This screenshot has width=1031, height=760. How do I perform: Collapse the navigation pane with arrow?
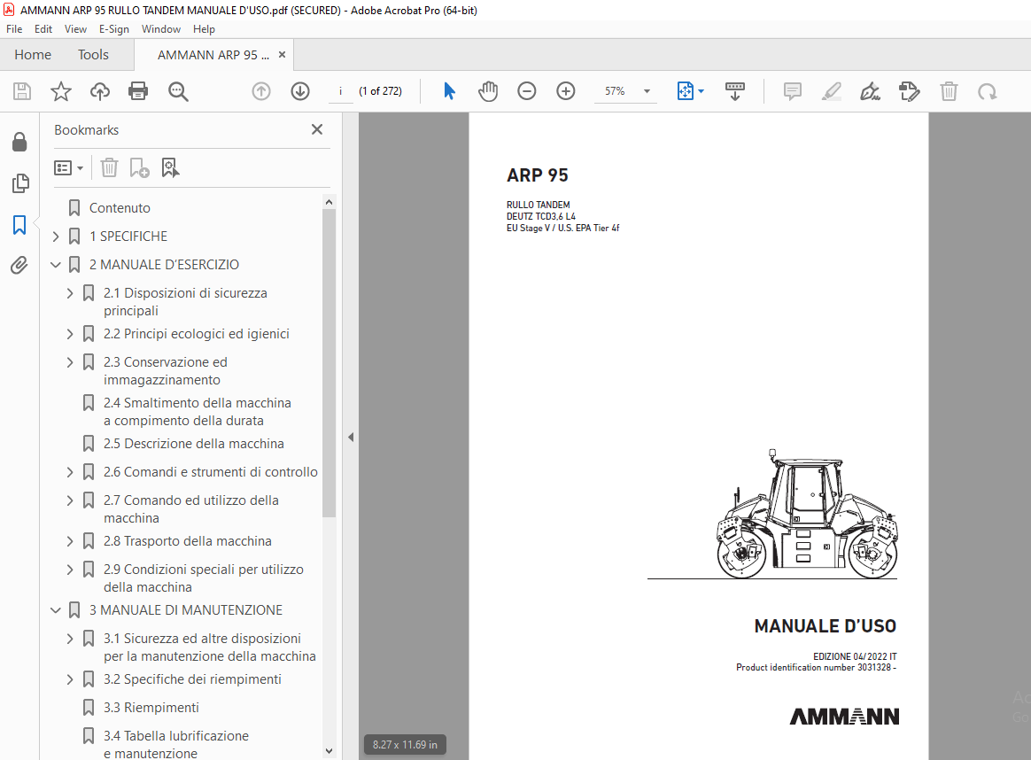coord(351,438)
